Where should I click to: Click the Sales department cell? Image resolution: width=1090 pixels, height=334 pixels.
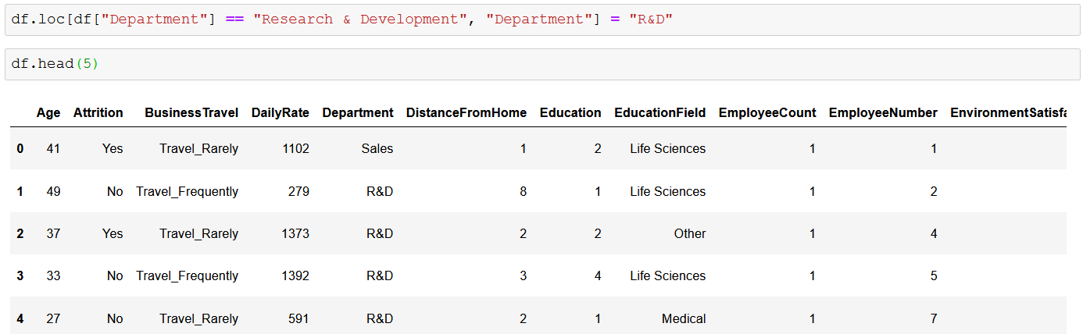(x=377, y=148)
